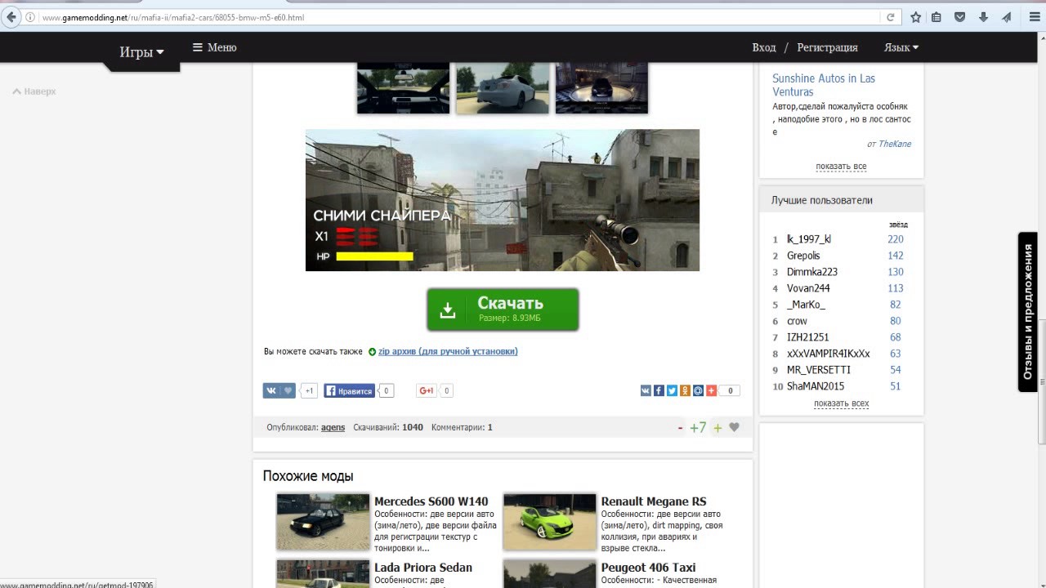Click the Вход login link
Screen dimensions: 1046x588
764,47
